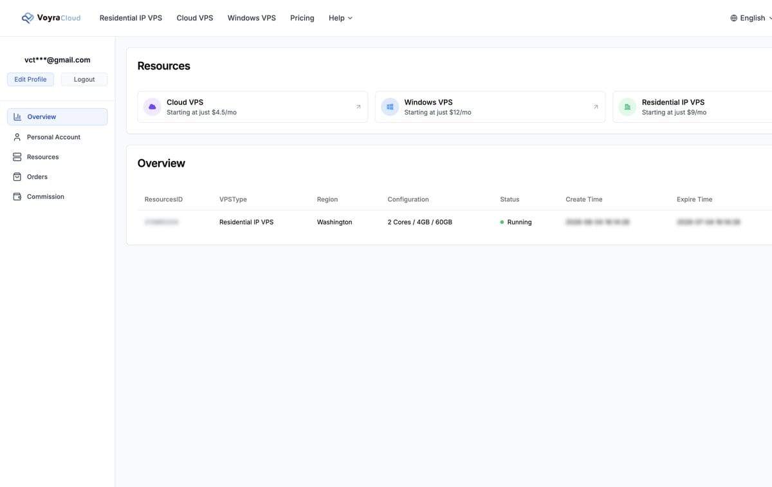Viewport: 772px width, 487px height.
Task: Click the 2 Cores / 4GB / 60GB cell
Action: [x=419, y=222]
